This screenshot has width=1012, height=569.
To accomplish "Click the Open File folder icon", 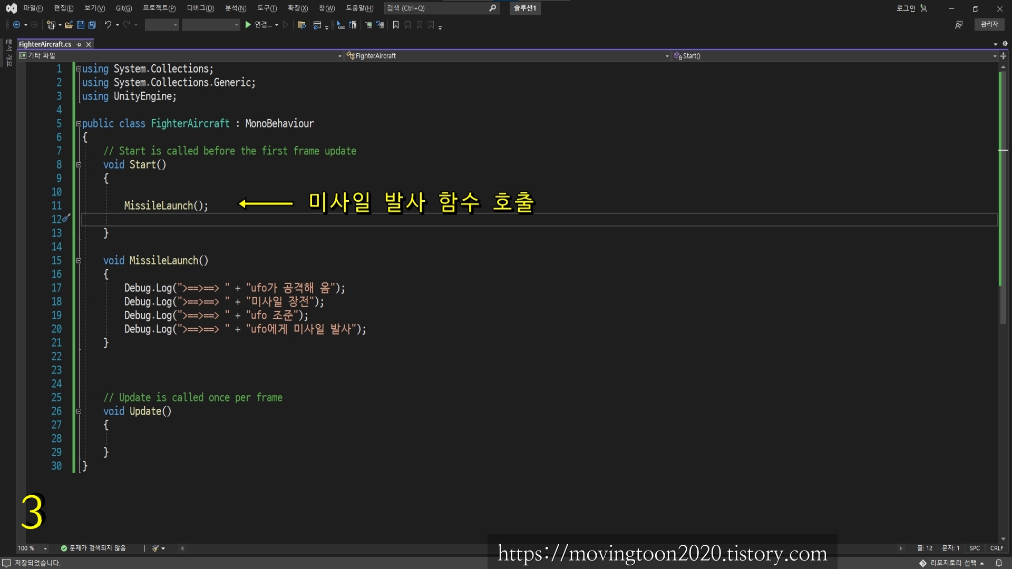I will pos(69,25).
